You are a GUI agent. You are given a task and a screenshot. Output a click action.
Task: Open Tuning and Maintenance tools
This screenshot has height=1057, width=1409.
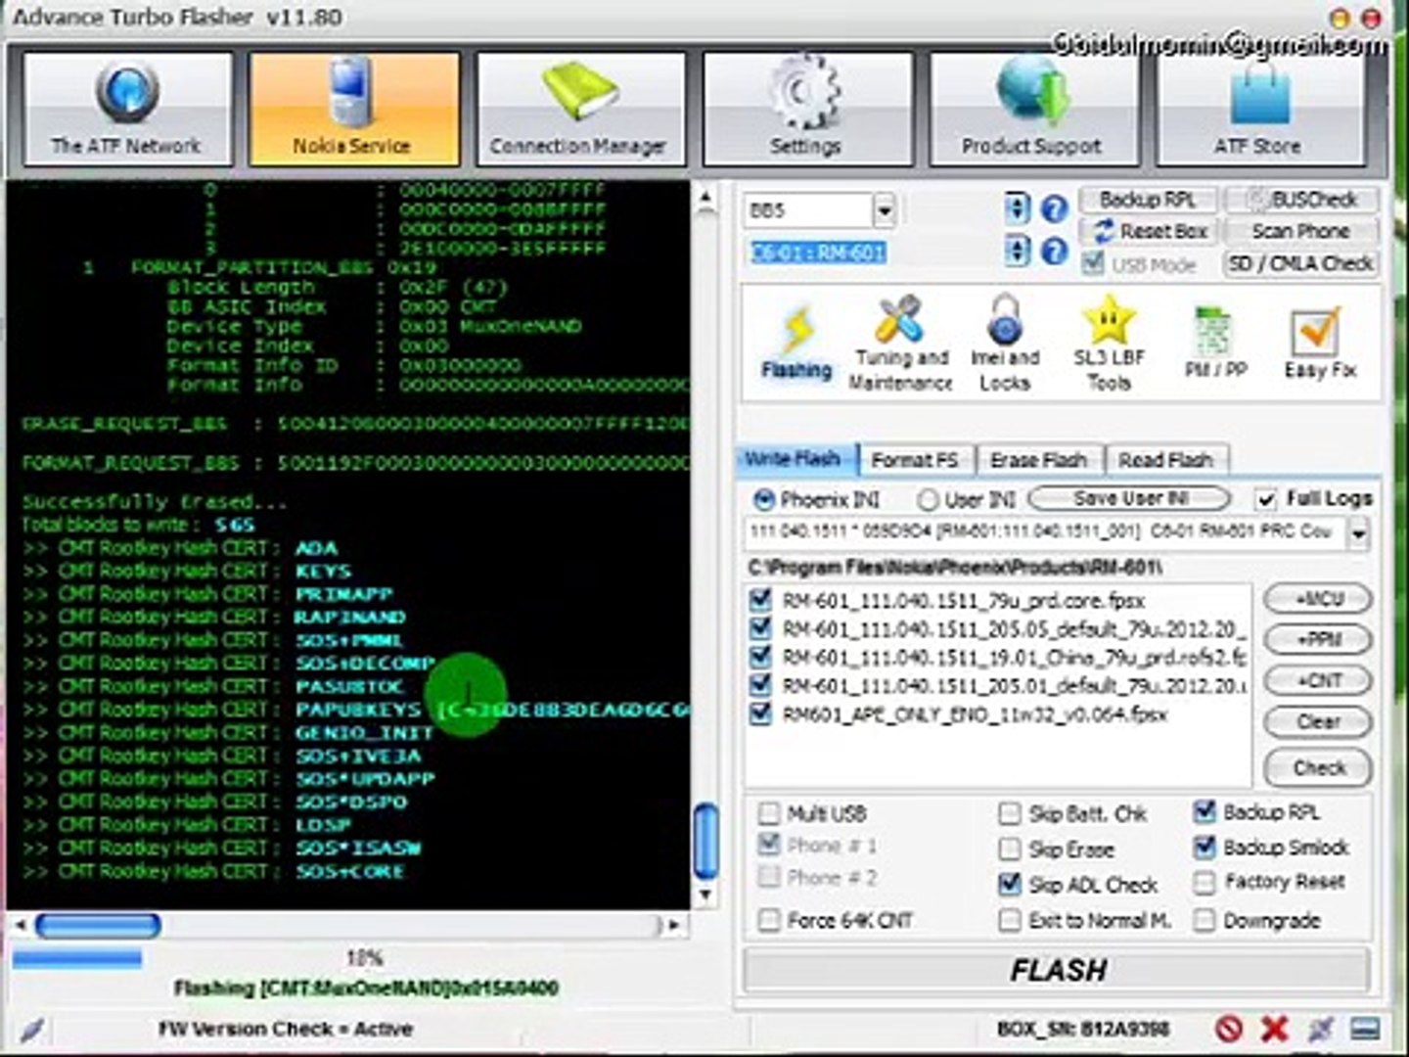coord(900,343)
